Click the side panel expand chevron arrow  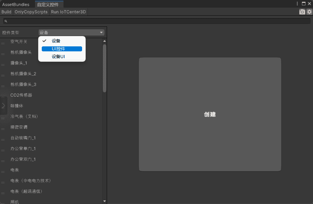pyautogui.click(x=3, y=106)
